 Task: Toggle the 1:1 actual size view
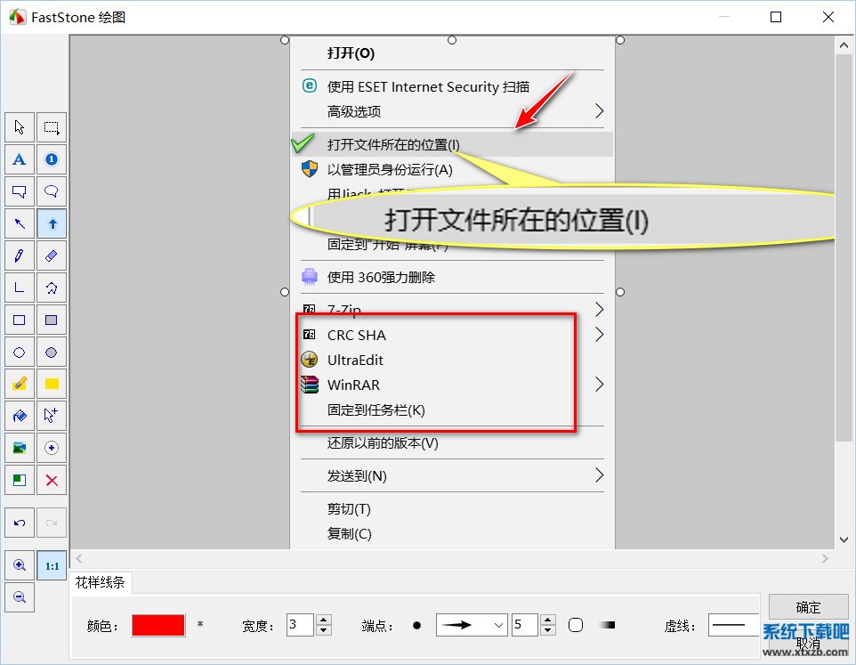tap(52, 565)
